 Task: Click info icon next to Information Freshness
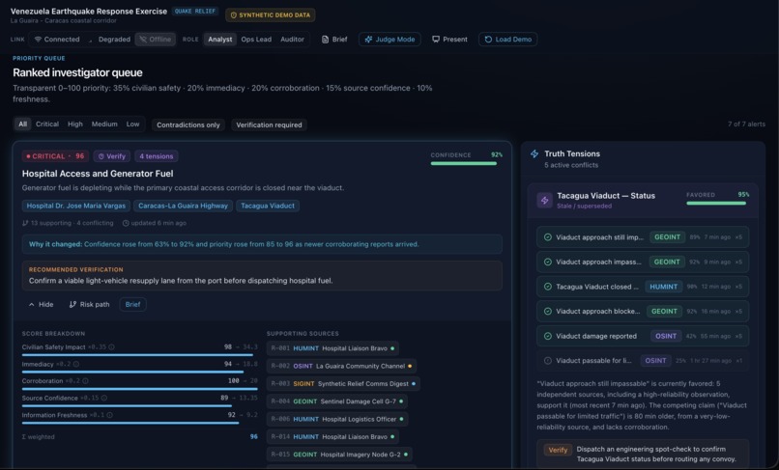coord(110,415)
